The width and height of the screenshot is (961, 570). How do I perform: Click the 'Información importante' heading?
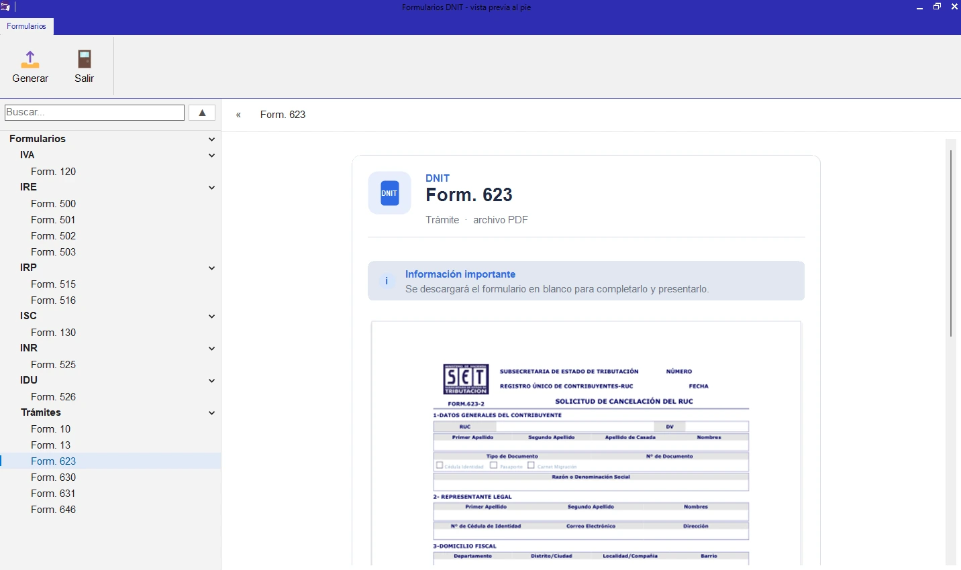click(460, 274)
